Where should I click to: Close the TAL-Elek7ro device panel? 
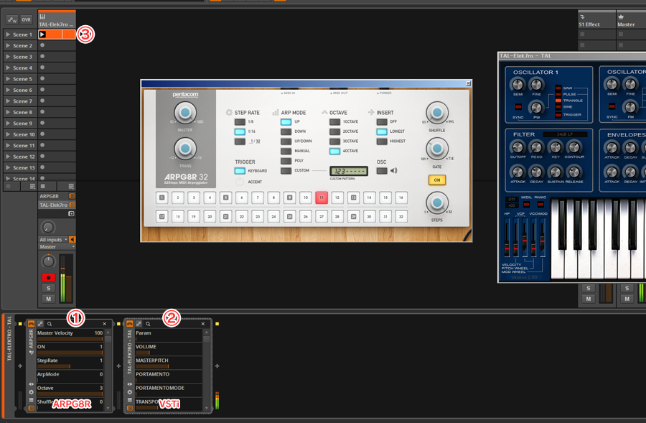(x=203, y=324)
